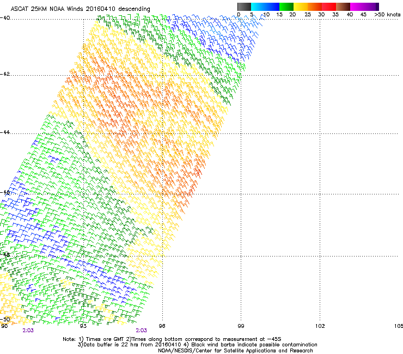Click the ASCAT 25KM NOAA Winds title
Screen dimensions: 403x354
point(80,9)
